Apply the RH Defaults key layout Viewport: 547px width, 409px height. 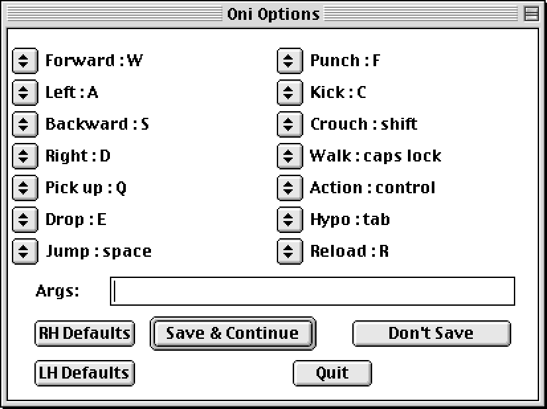(85, 334)
